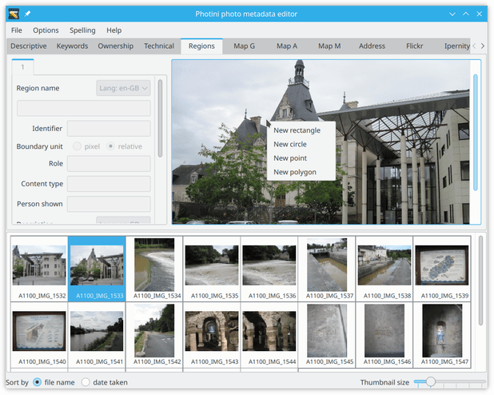
Task: Switch to the Descriptive tab
Action: click(x=28, y=46)
